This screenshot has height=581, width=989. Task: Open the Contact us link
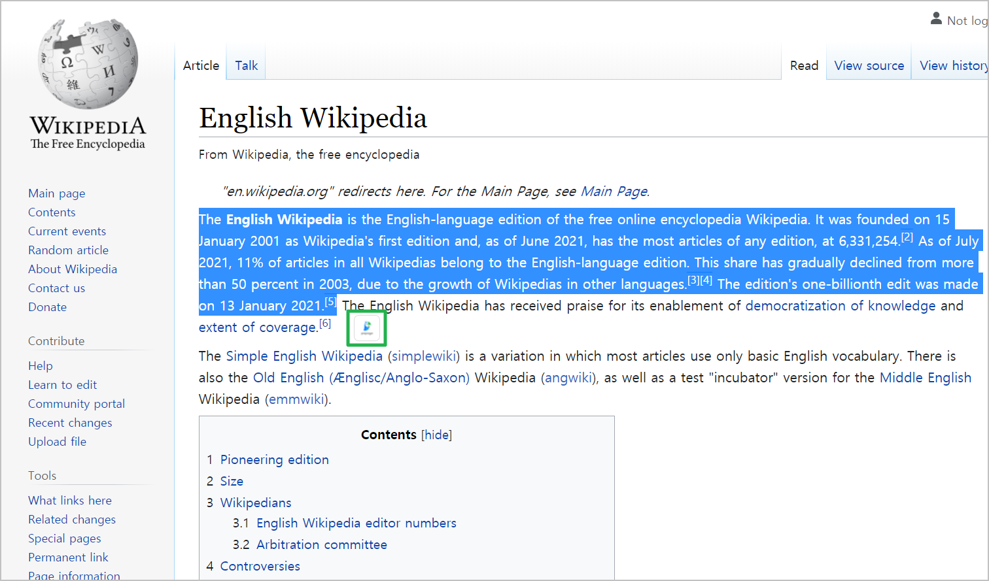[x=56, y=288]
